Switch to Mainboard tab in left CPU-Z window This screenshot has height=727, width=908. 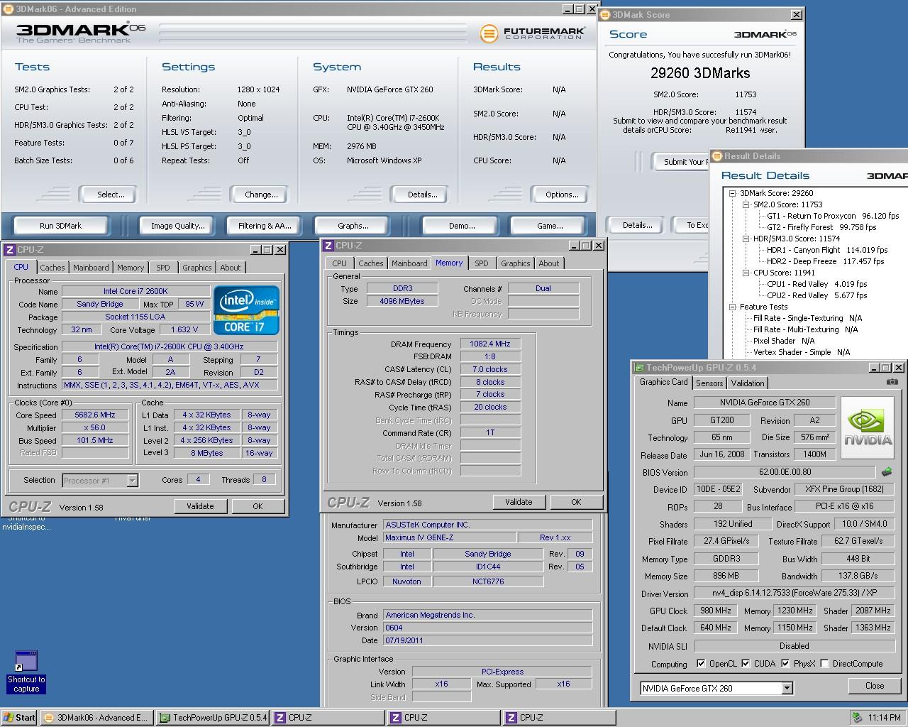(x=91, y=268)
